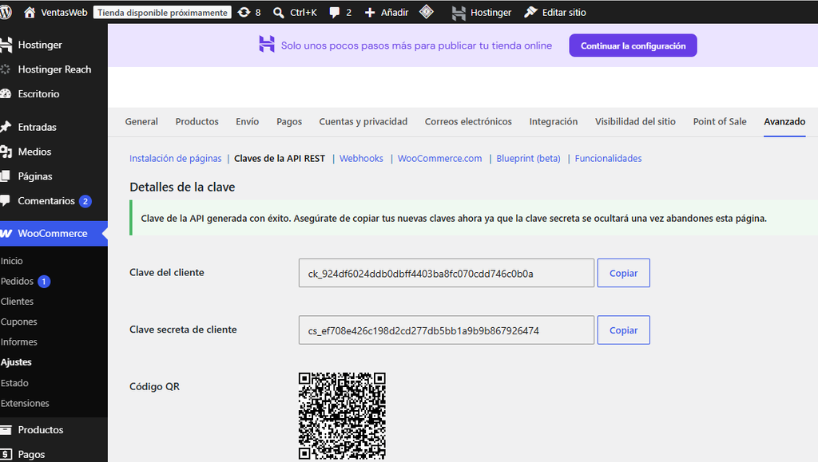
Task: Click the Productos archive box icon
Action: [6, 430]
